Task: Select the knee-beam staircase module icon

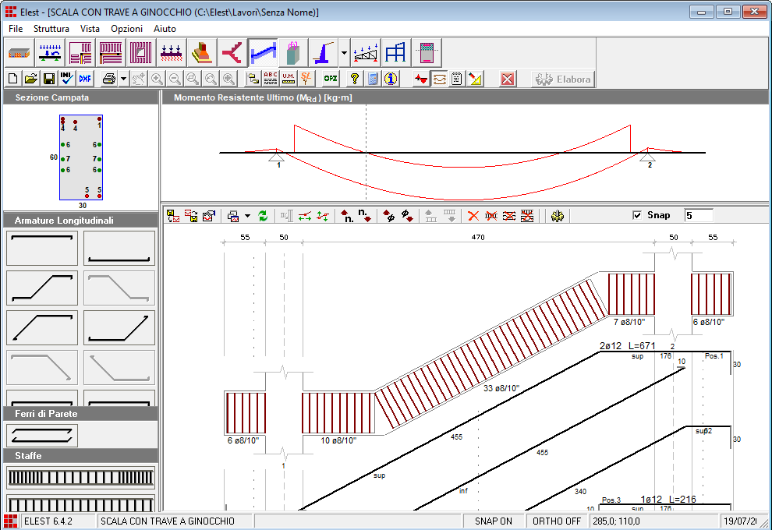Action: pyautogui.click(x=262, y=52)
